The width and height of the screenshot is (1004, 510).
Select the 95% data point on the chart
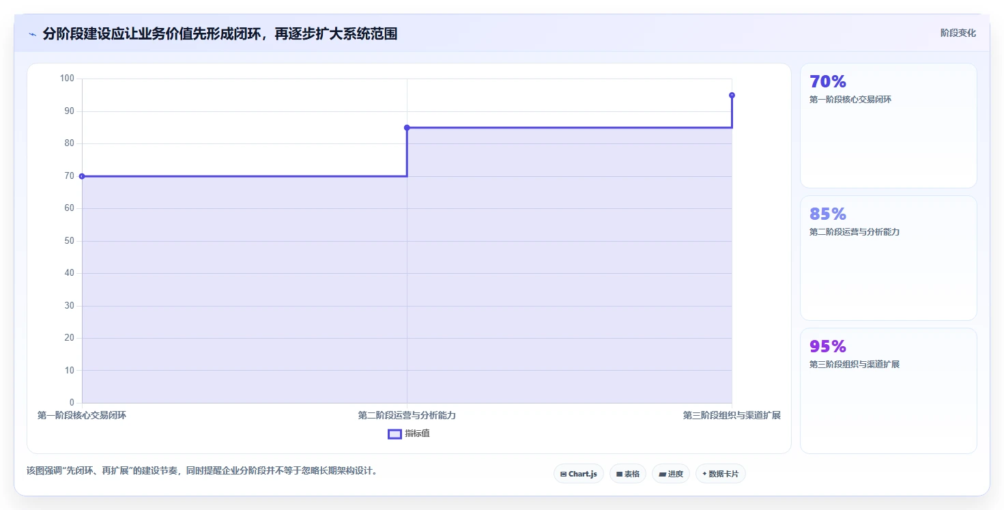732,95
